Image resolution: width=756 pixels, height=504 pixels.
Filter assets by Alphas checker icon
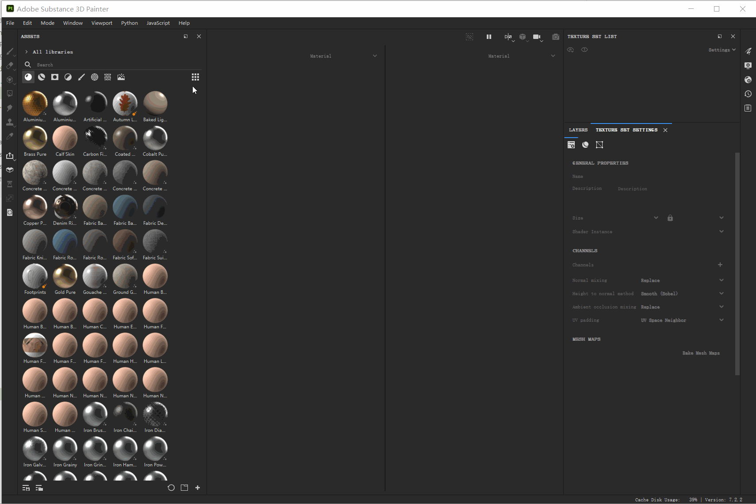(95, 77)
